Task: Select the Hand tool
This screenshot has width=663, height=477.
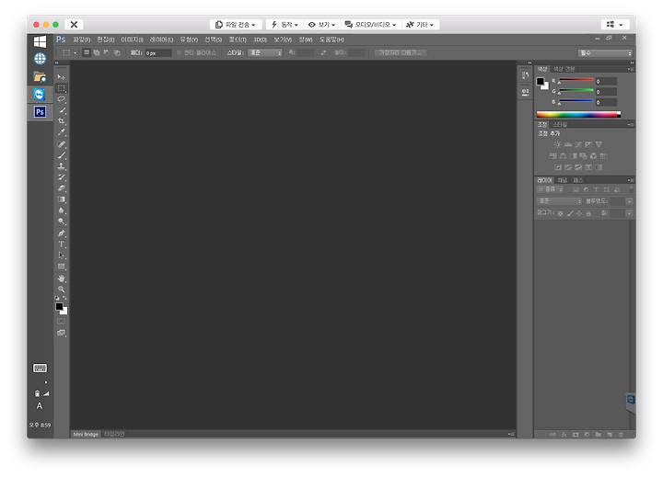Action: [62, 278]
